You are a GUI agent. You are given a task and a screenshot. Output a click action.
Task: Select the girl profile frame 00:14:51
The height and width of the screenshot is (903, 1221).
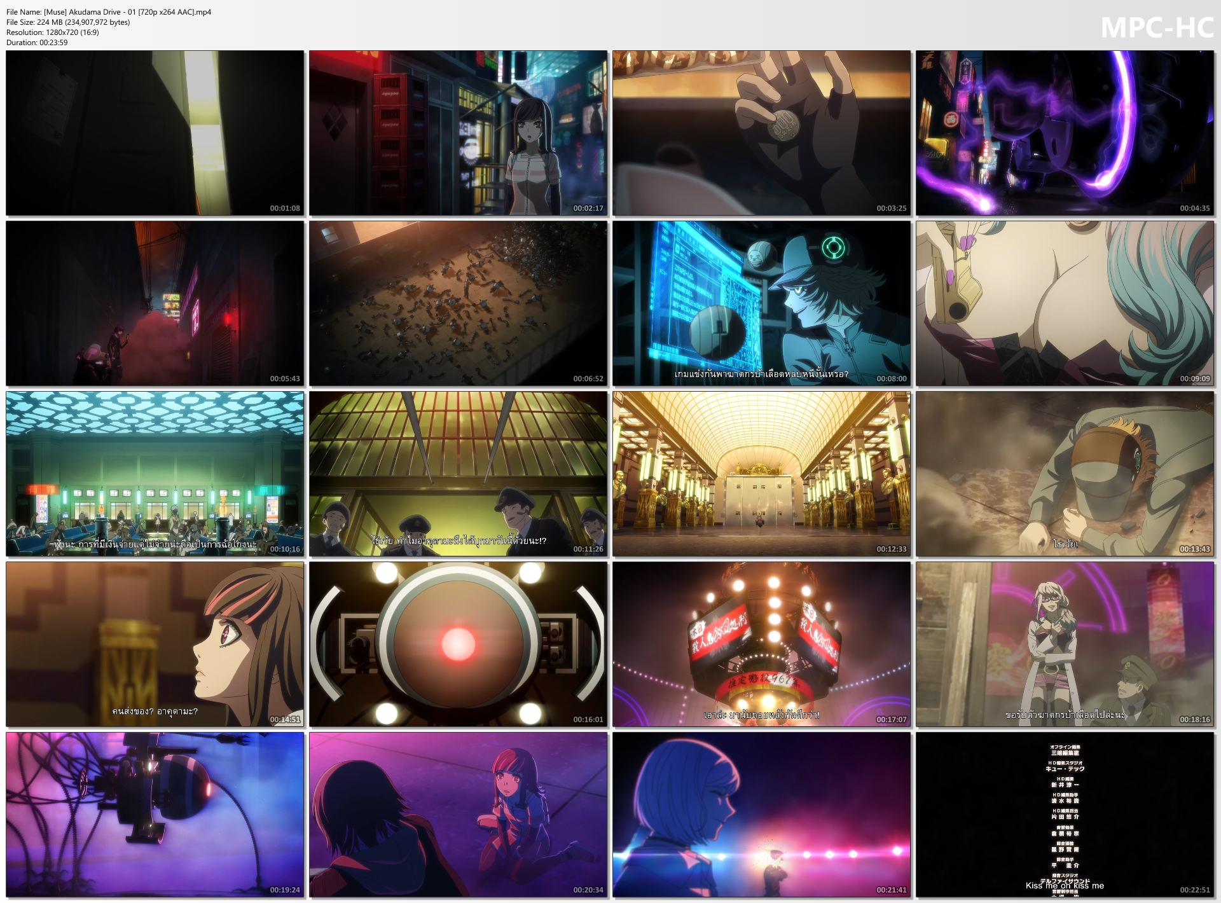click(x=155, y=644)
